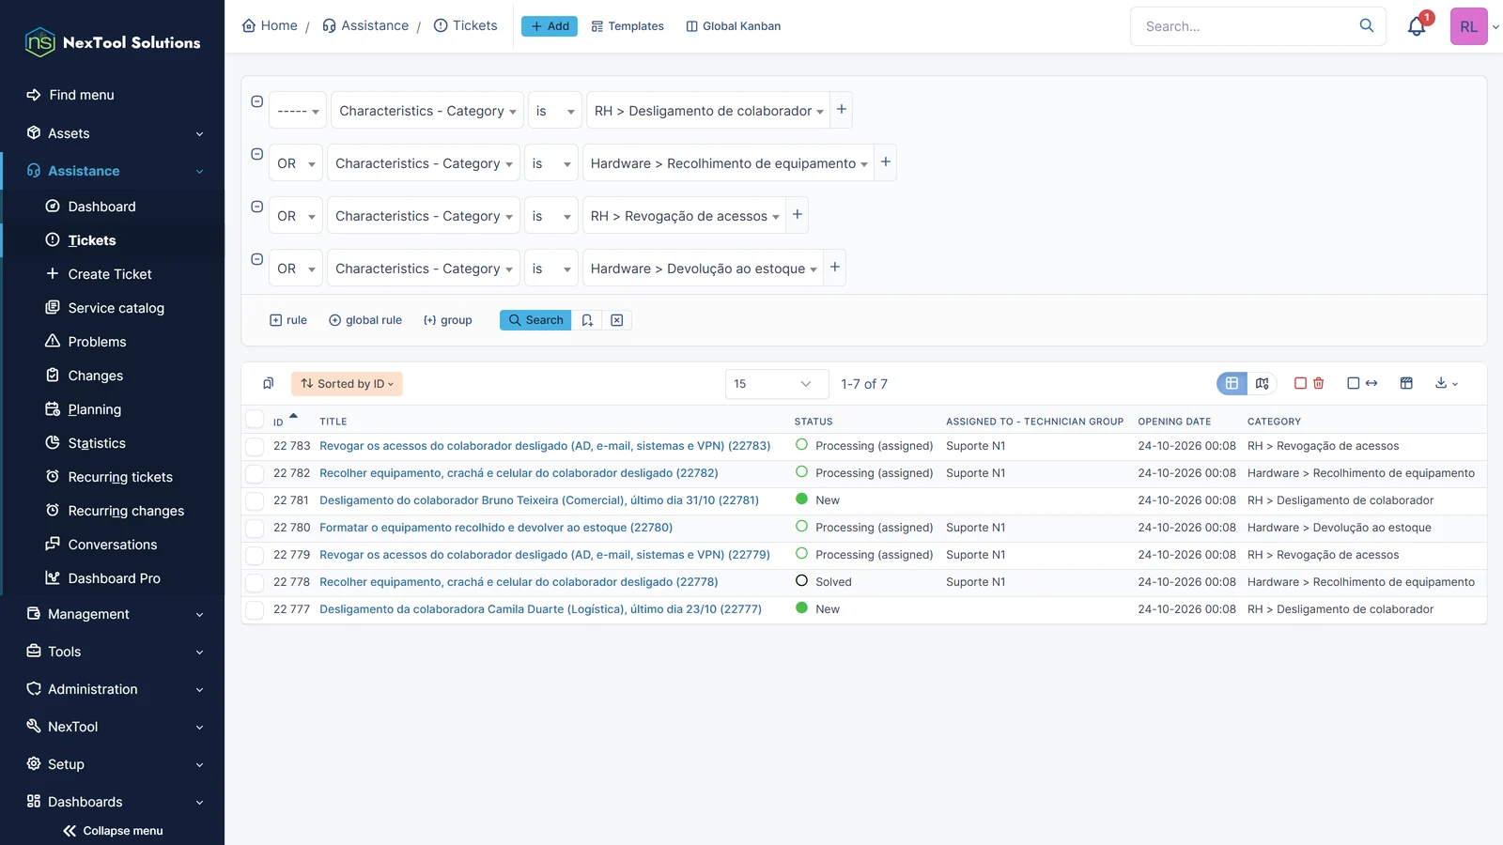
Task: Check the box for ticket 22 782
Action: pos(255,473)
